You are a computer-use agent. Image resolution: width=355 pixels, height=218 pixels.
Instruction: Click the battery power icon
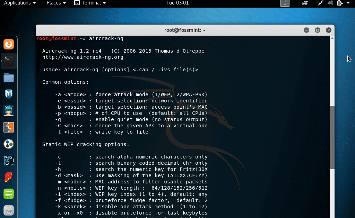point(340,3)
